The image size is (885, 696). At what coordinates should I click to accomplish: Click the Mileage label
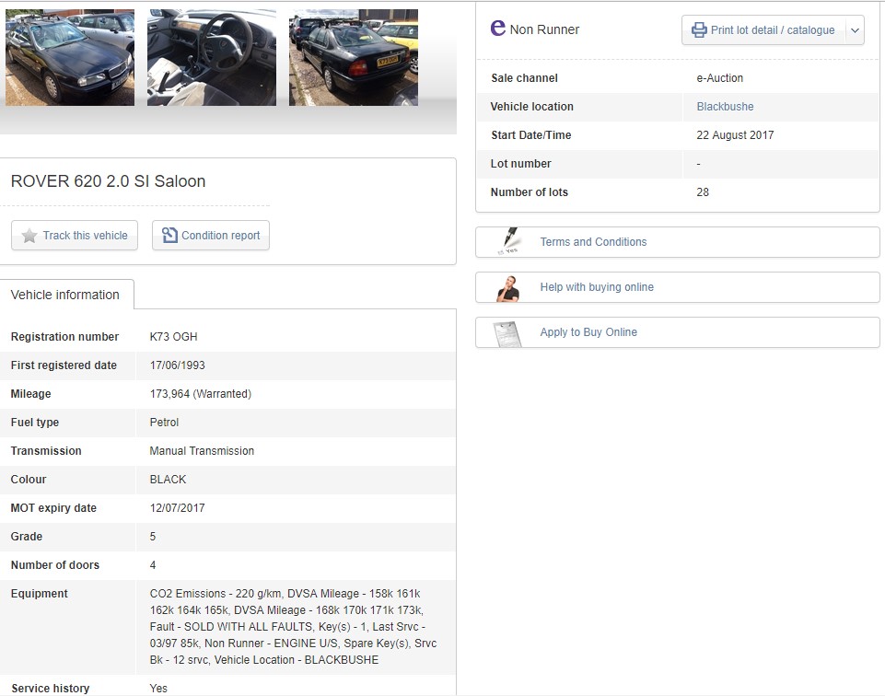[x=30, y=394]
